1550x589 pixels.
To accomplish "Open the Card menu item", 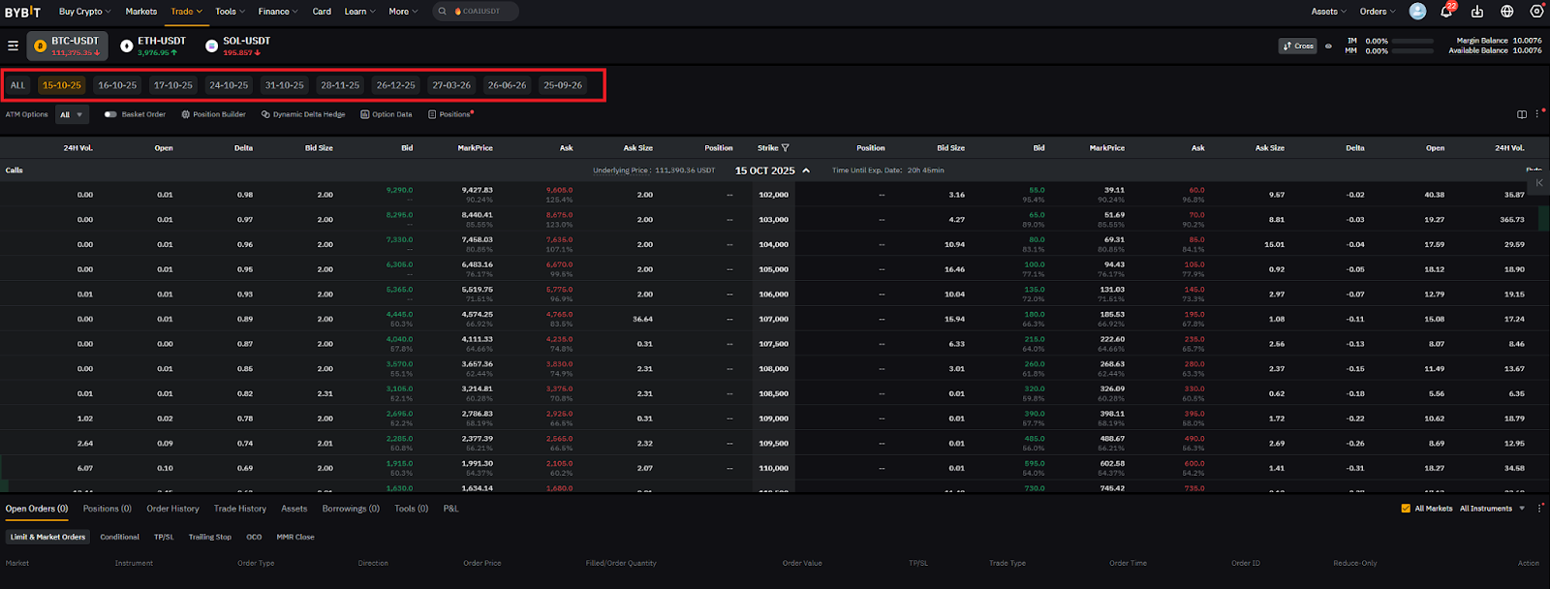I will [322, 12].
